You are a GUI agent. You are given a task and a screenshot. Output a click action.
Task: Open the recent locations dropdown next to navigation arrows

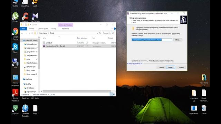click(29, 33)
